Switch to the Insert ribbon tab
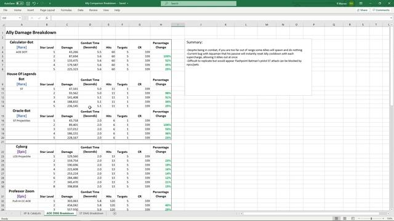394x221 pixels. pos(30,10)
